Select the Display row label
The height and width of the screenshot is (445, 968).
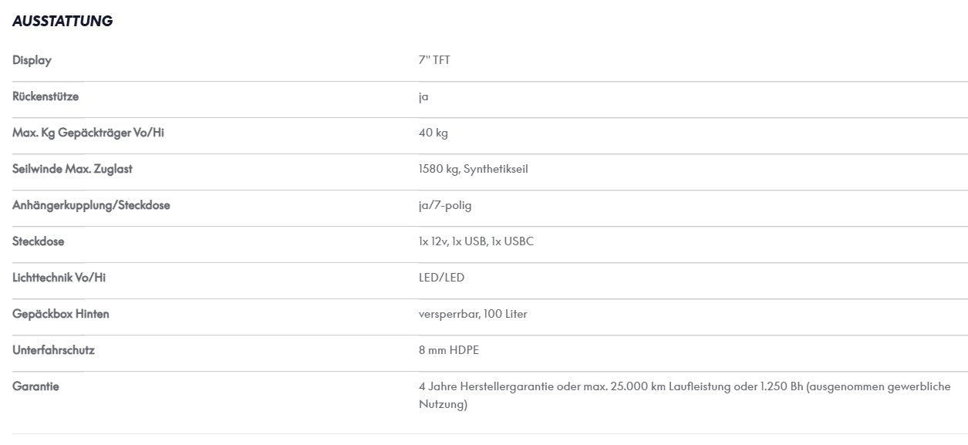pos(32,60)
